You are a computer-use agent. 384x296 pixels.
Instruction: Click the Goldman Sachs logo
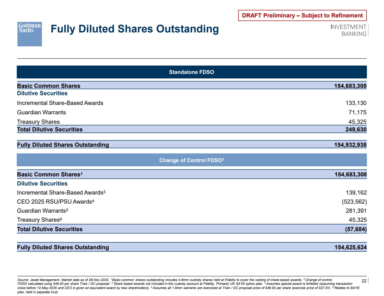pos(30,34)
